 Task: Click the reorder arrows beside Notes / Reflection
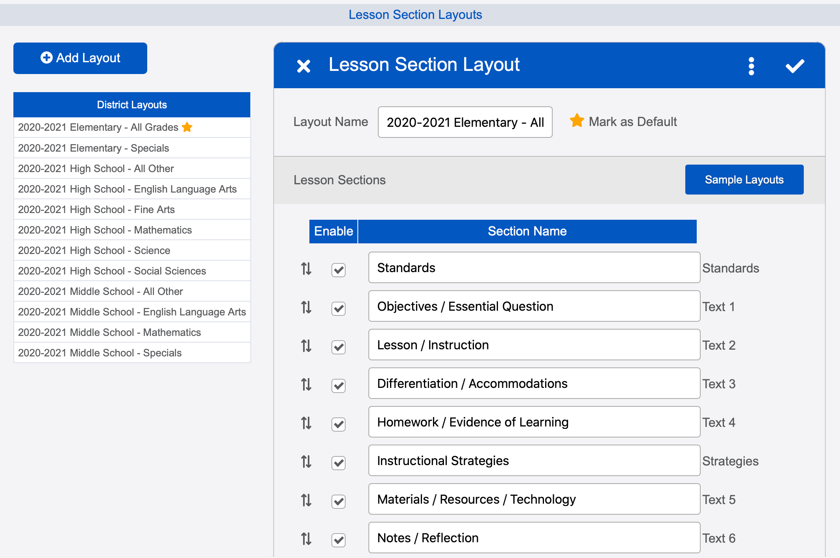pos(306,539)
